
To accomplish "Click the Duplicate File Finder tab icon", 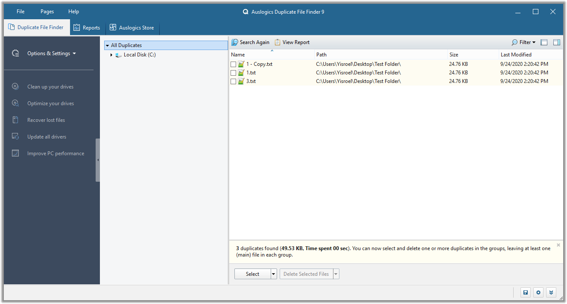I will (12, 27).
